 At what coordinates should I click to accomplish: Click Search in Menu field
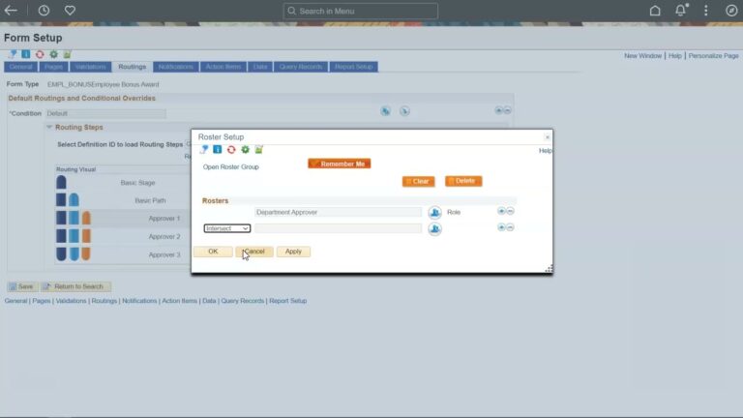[x=361, y=11]
